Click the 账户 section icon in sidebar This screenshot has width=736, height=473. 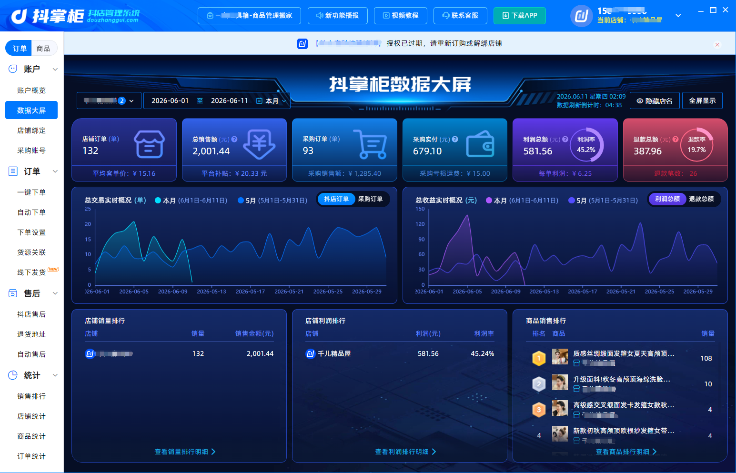coord(13,69)
